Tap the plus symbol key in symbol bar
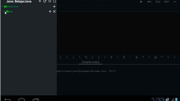Viewport: 180px width, 101px height. point(168,57)
